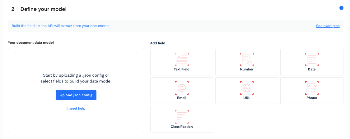This screenshot has height=139, width=350.
Task: Click the Email at-sign icon
Action: coord(182,88)
